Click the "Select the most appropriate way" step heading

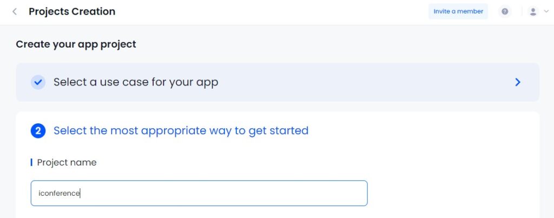click(181, 131)
